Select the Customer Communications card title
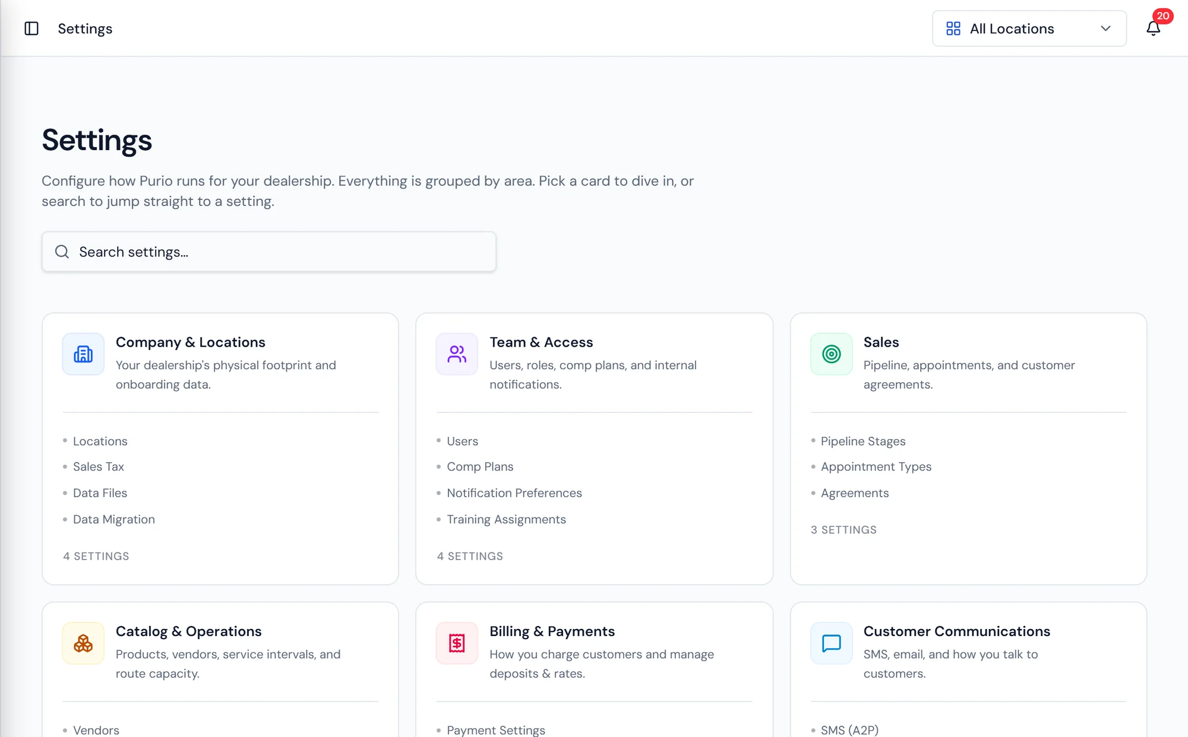 coord(956,631)
